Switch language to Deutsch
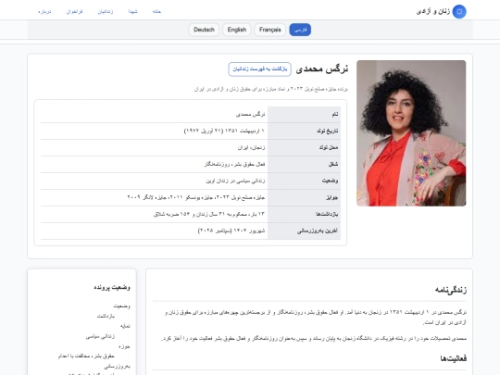This screenshot has height=375, width=500. (x=204, y=30)
